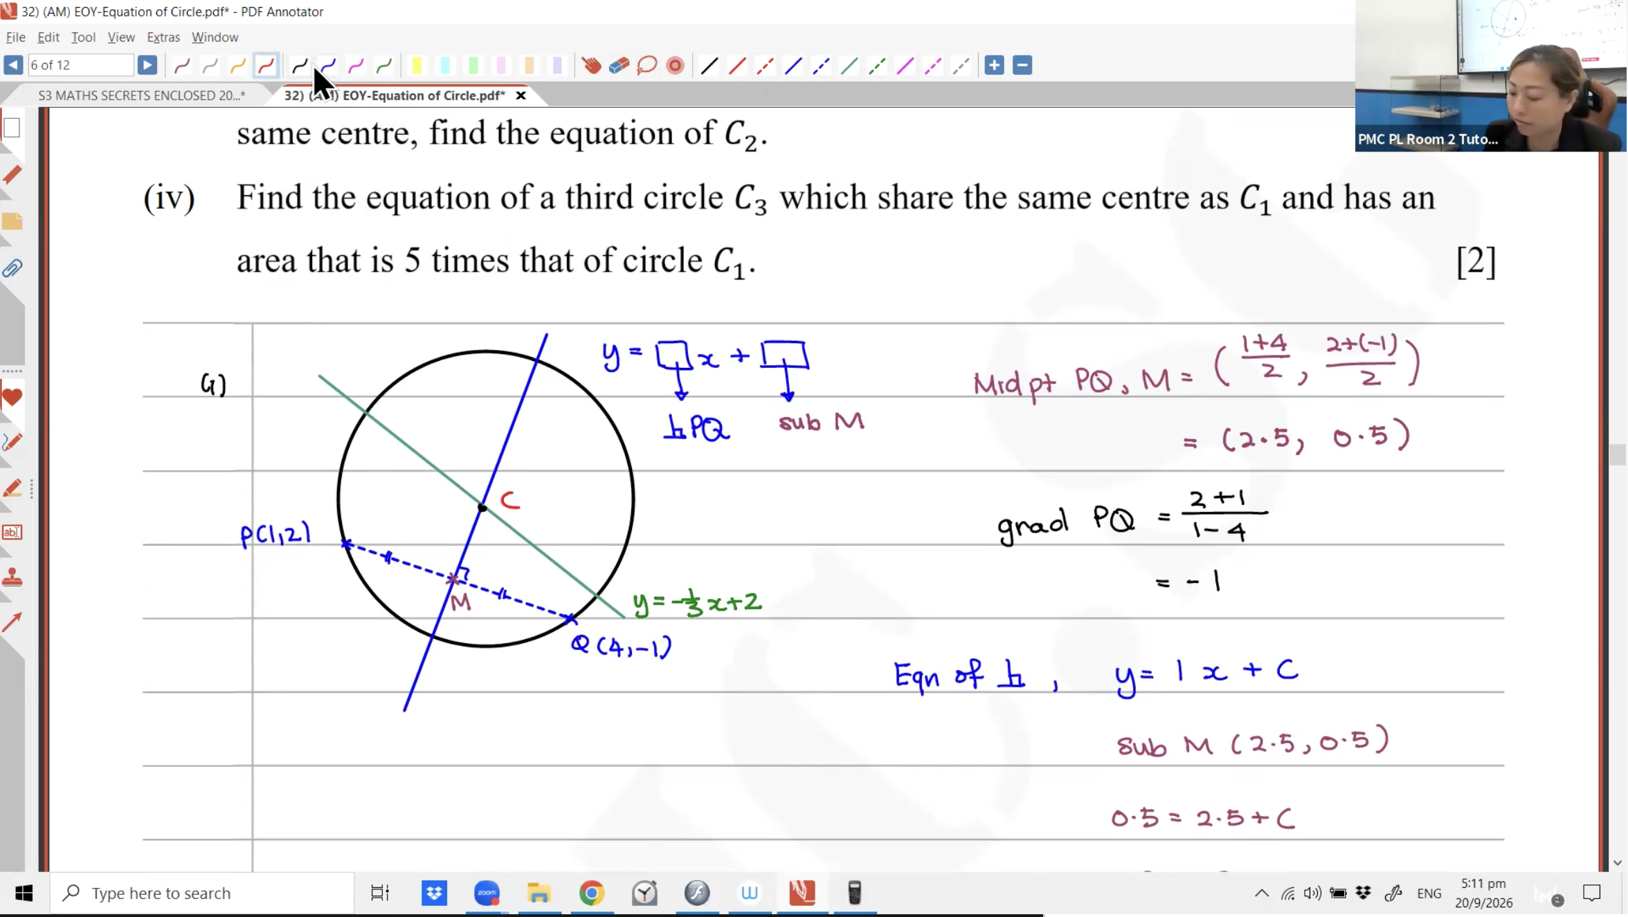The width and height of the screenshot is (1628, 917).
Task: Select the orange curved pen preset
Action: click(x=237, y=66)
